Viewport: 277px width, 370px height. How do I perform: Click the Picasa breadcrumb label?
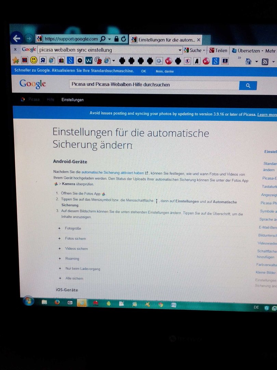[x=34, y=99]
